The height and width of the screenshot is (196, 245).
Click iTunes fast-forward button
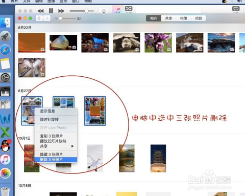tap(61, 11)
